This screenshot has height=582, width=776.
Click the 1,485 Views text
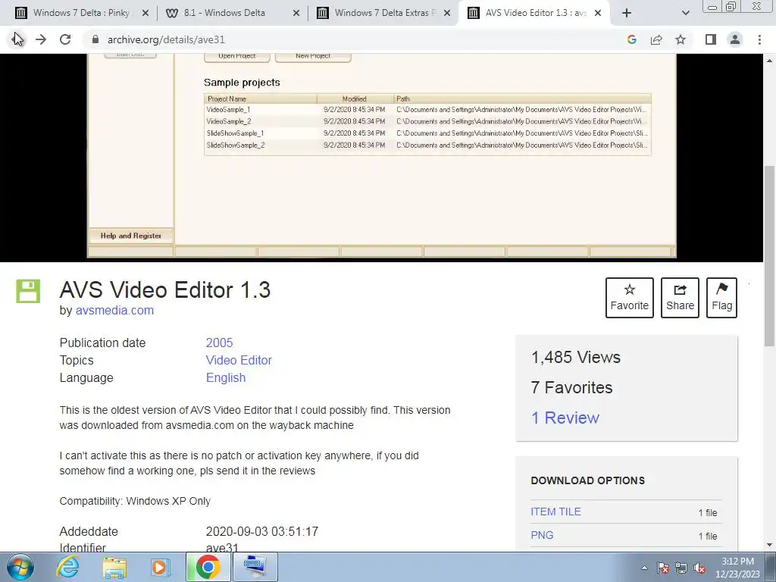click(576, 357)
